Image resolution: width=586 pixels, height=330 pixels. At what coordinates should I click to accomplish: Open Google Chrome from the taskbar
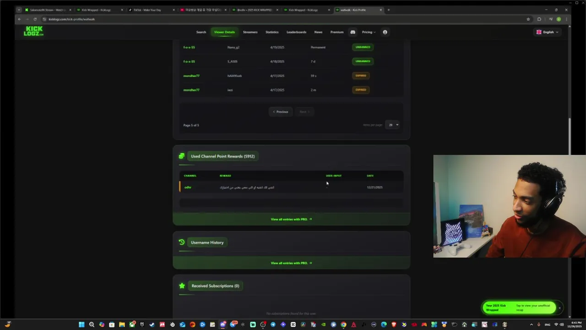point(343,324)
